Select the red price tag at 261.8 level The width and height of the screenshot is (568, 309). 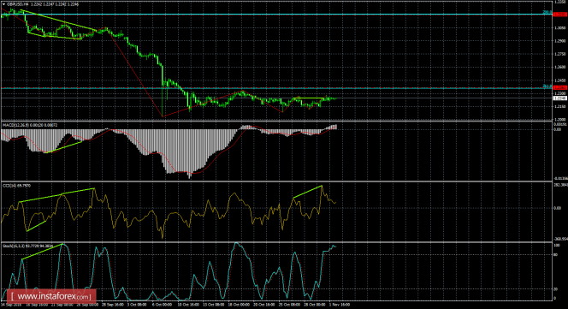click(x=559, y=88)
